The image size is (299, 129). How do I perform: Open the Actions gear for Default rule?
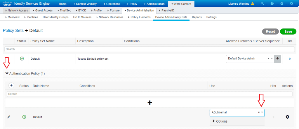[x=287, y=117]
